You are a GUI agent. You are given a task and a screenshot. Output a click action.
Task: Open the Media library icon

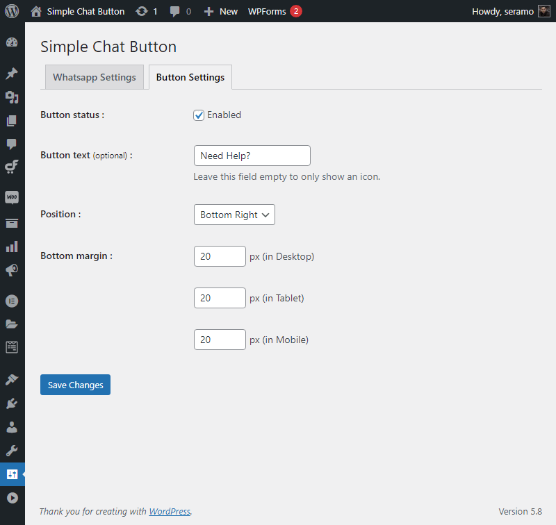(12, 97)
